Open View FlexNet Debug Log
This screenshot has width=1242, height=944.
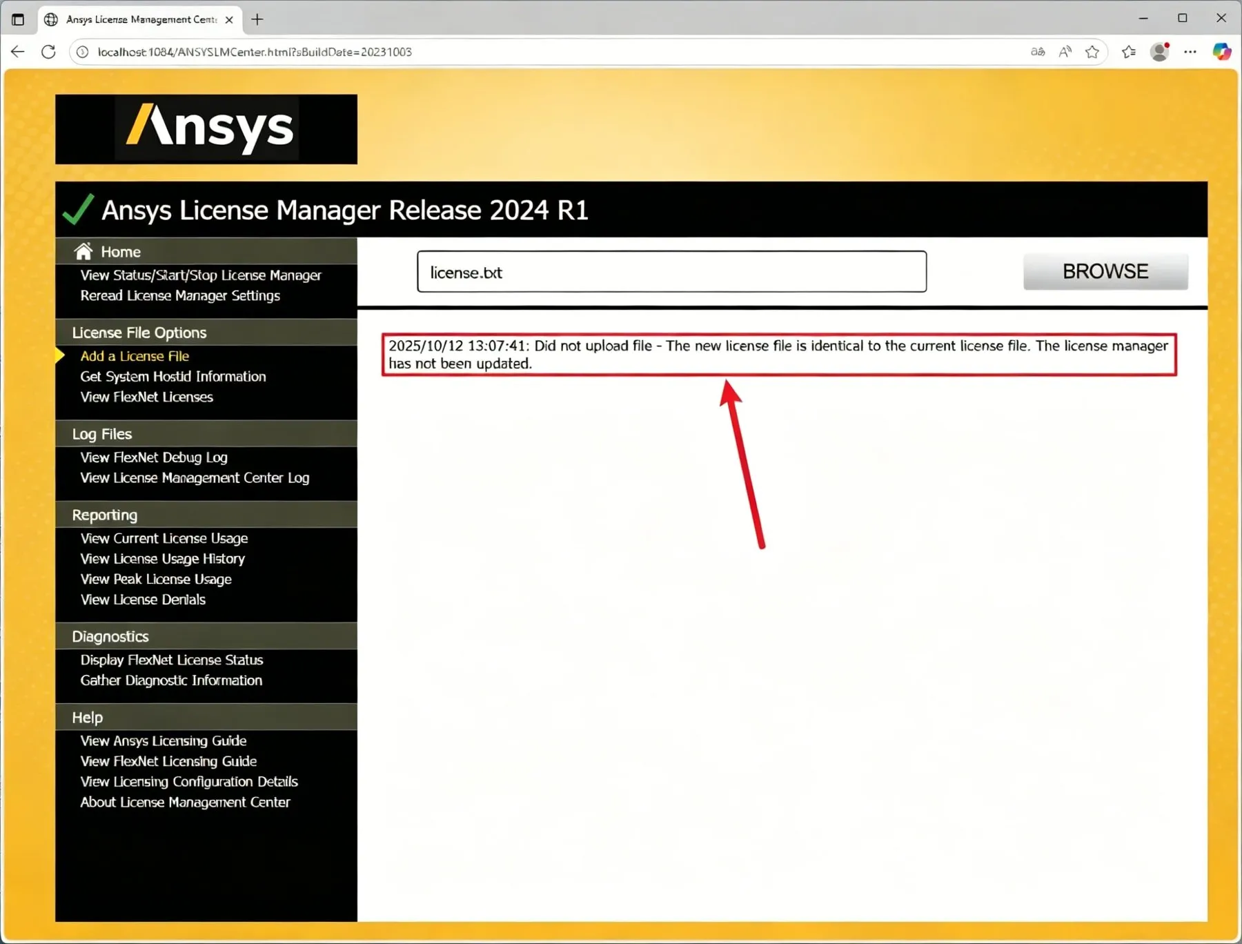point(154,457)
